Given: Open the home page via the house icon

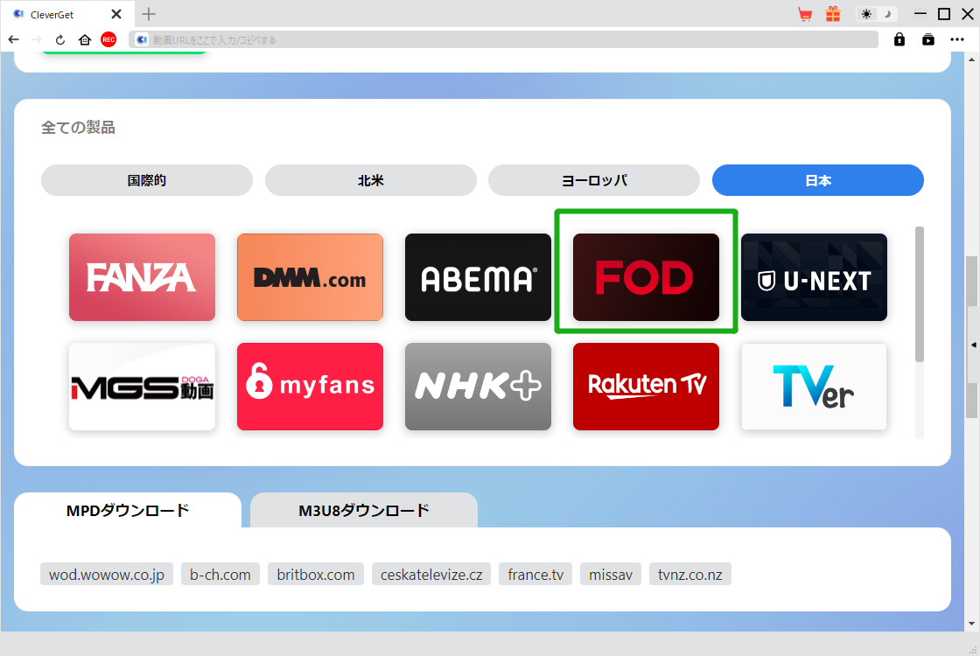Looking at the screenshot, I should [85, 40].
